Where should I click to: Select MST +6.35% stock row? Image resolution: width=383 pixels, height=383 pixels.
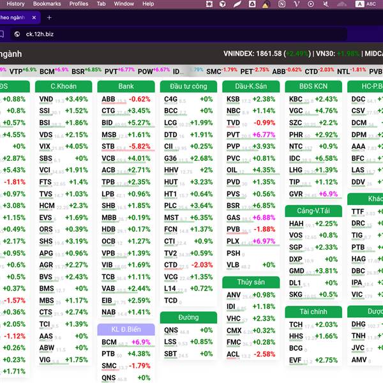tap(188, 218)
